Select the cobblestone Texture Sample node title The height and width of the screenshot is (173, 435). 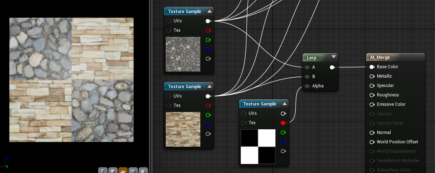184,12
